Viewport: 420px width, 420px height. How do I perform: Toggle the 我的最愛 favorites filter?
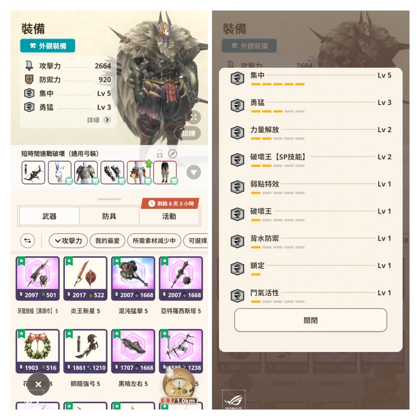click(x=107, y=240)
